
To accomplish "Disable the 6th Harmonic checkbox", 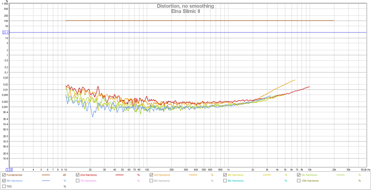I will (4, 181).
